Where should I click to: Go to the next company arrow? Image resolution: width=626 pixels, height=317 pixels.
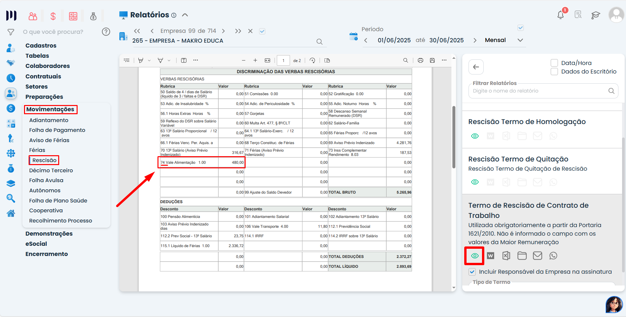pos(223,31)
